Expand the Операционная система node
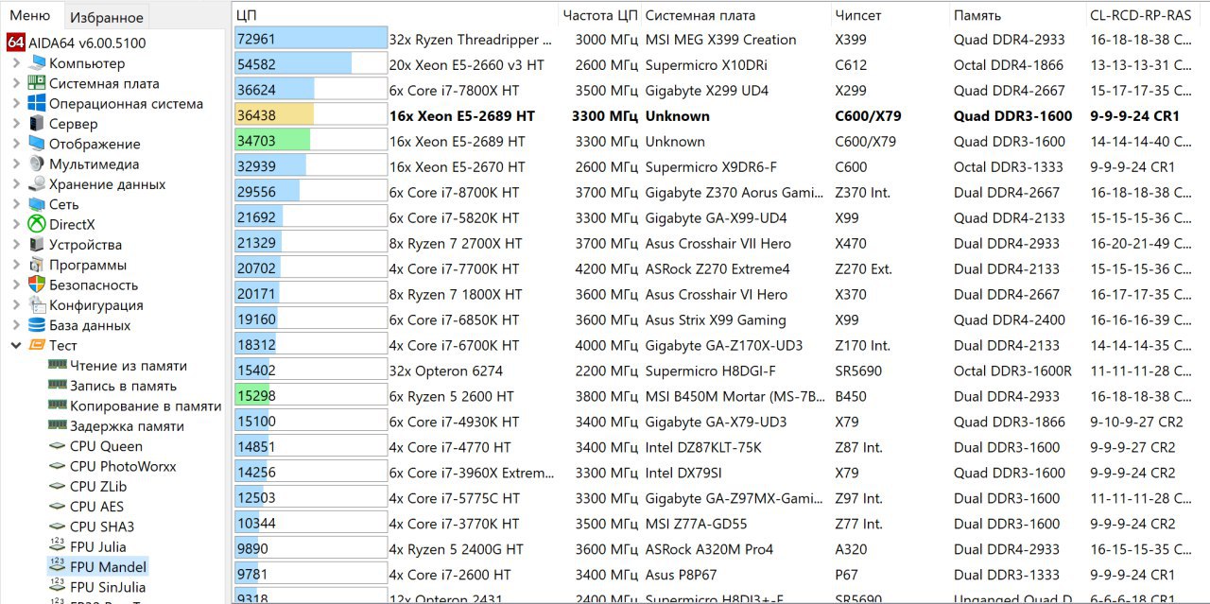The width and height of the screenshot is (1210, 604). pyautogui.click(x=16, y=104)
